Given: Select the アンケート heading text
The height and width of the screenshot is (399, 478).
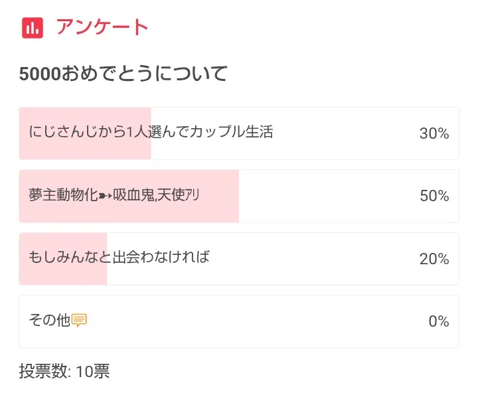Looking at the screenshot, I should pyautogui.click(x=102, y=27).
